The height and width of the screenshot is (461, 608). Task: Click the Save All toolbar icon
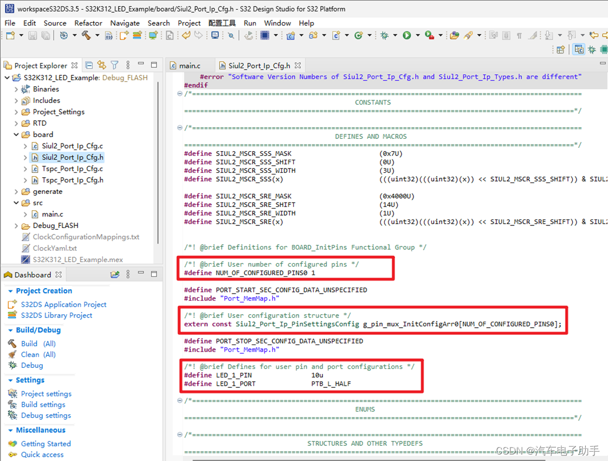46,36
